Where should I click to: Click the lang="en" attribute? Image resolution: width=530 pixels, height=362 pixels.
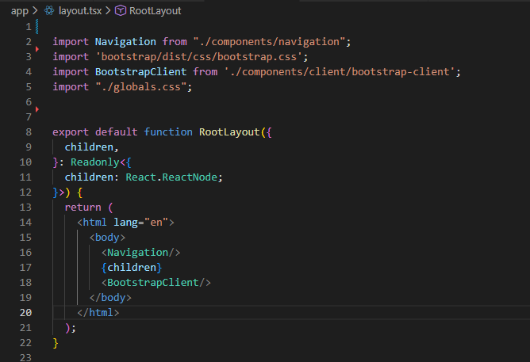tap(140, 223)
